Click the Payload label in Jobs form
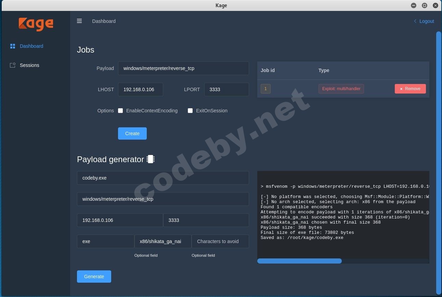 105,68
